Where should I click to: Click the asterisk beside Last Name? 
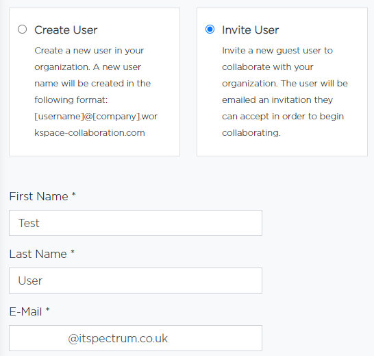(73, 252)
